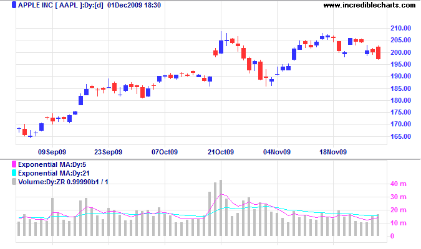Click the tallest volume bar at 21Oct09
Image resolution: width=421 pixels, height=249 pixels.
221,208
